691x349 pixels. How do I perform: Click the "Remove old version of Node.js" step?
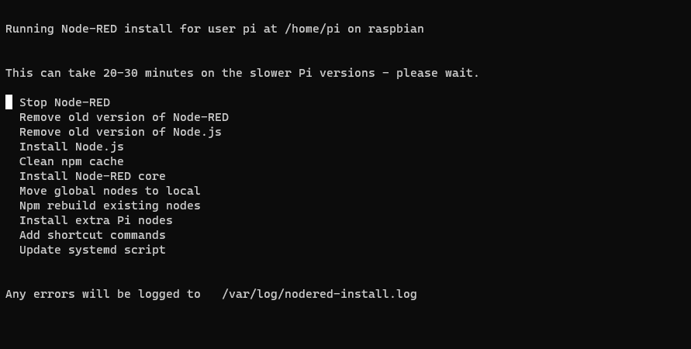pos(120,132)
